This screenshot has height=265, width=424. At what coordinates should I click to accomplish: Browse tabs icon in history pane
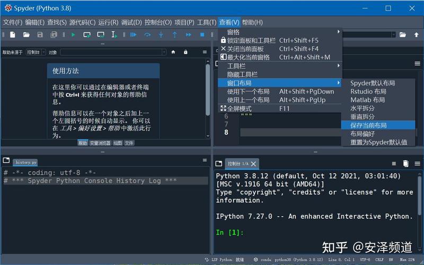[x=6, y=160]
